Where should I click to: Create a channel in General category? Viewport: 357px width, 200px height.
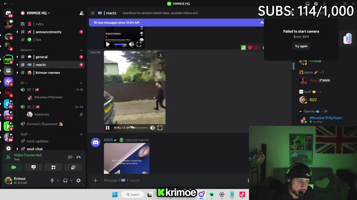coord(81,50)
